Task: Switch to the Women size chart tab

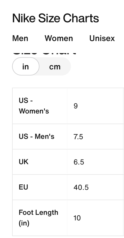Action: (x=59, y=38)
